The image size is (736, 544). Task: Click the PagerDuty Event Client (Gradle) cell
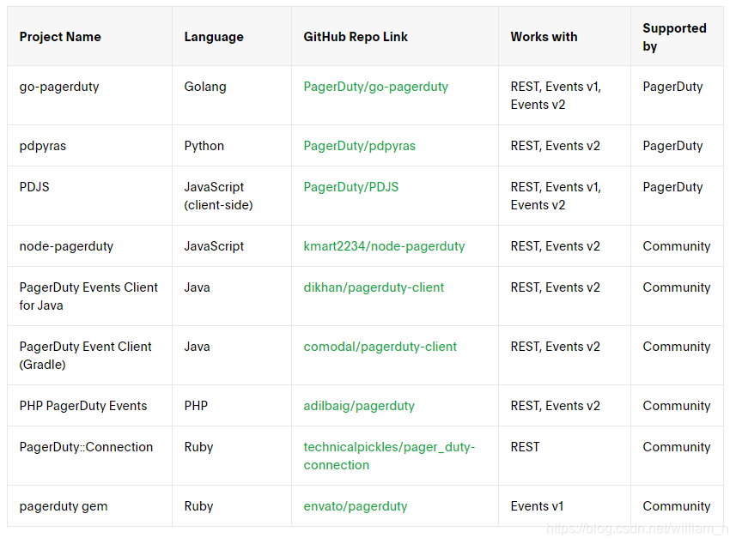coord(89,355)
